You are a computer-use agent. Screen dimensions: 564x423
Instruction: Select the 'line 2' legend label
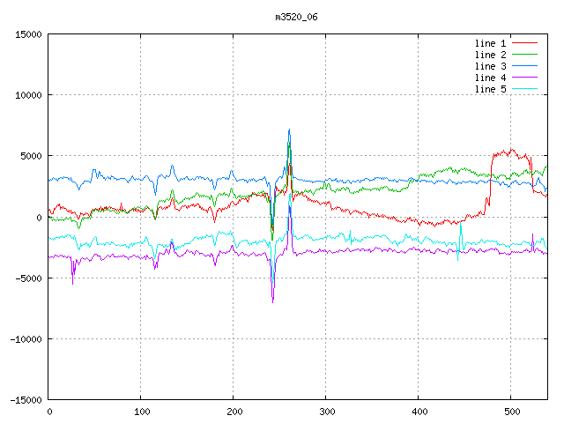490,55
